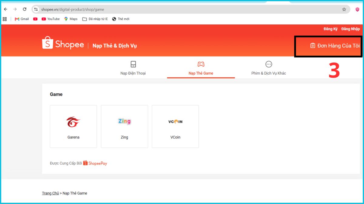Viewport: 364px width, 204px height.
Task: Click 'Được Cung Cấp Bởi' text
Action: point(66,163)
